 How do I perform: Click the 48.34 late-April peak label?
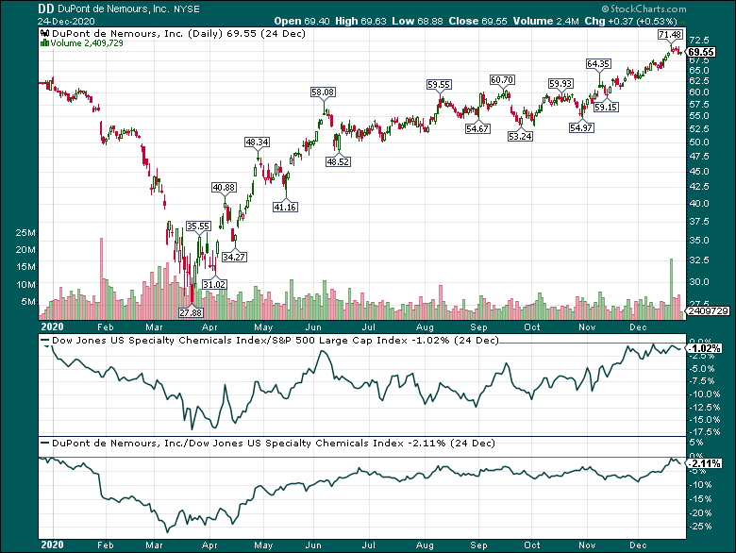coord(258,142)
